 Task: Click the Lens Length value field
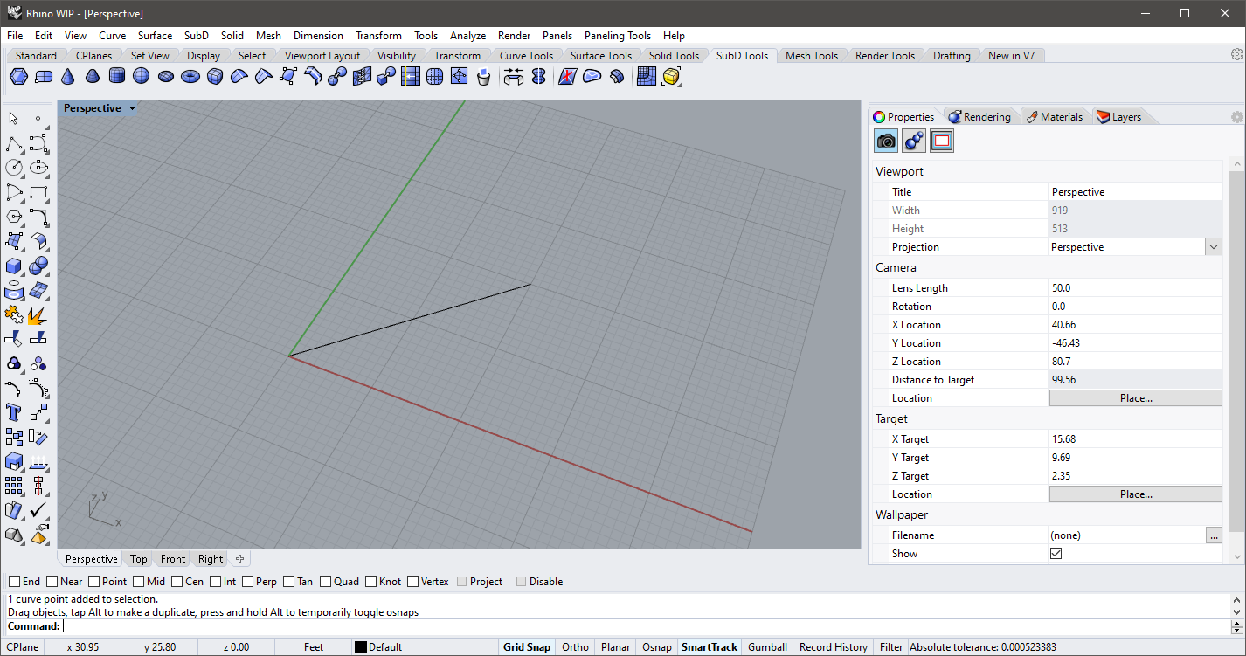coord(1134,288)
